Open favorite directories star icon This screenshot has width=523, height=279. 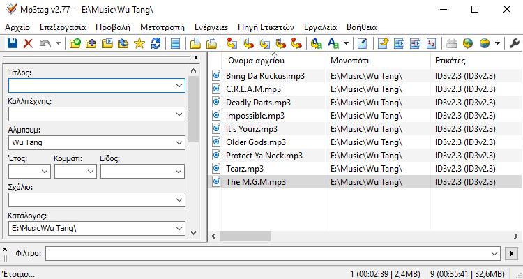(139, 43)
